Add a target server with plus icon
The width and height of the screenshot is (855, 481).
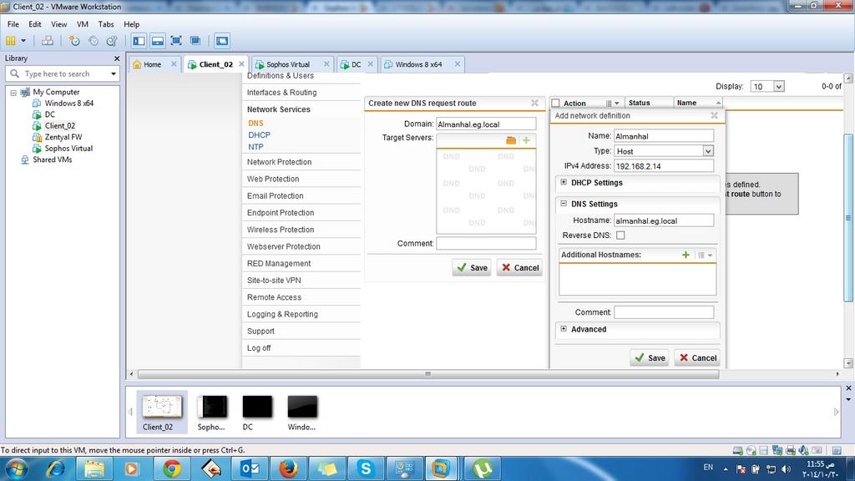526,140
